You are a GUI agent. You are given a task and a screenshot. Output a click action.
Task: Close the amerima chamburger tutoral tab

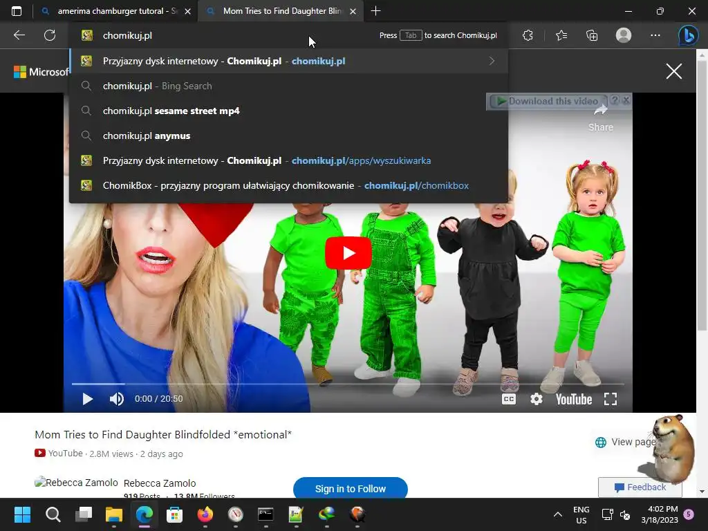pyautogui.click(x=188, y=11)
